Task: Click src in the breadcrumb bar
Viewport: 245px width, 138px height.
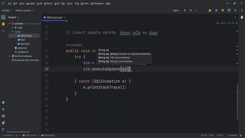Action: click(x=17, y=135)
